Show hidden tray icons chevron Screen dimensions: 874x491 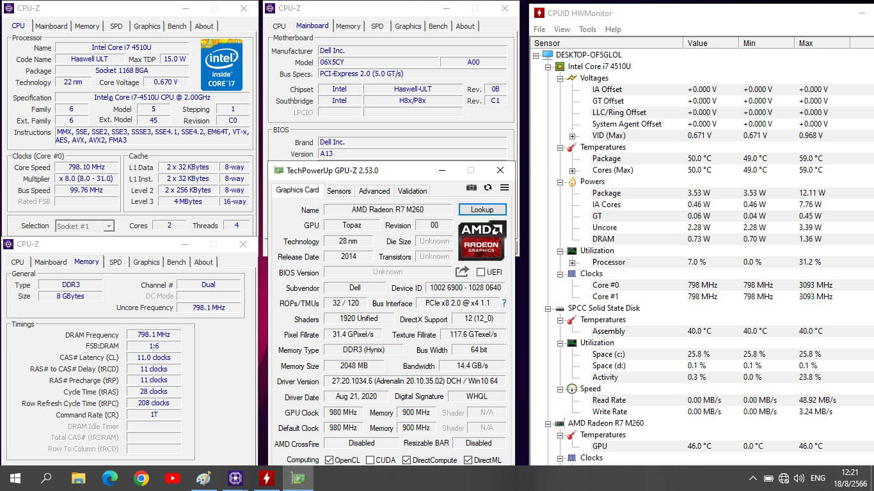point(752,478)
